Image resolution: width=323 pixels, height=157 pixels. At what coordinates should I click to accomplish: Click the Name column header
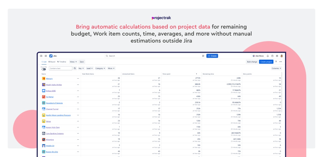[44, 74]
